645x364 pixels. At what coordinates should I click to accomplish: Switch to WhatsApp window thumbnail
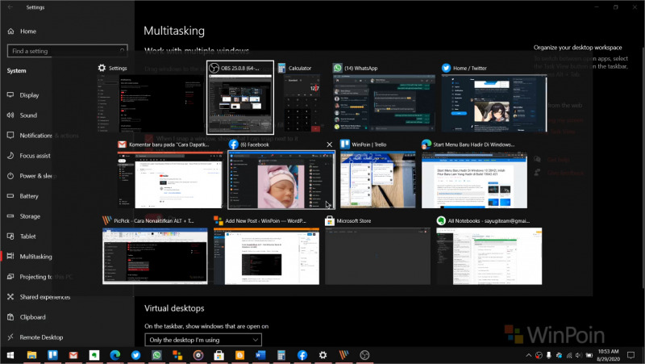pos(384,103)
